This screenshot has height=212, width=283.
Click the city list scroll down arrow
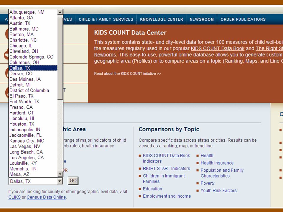tap(60, 174)
